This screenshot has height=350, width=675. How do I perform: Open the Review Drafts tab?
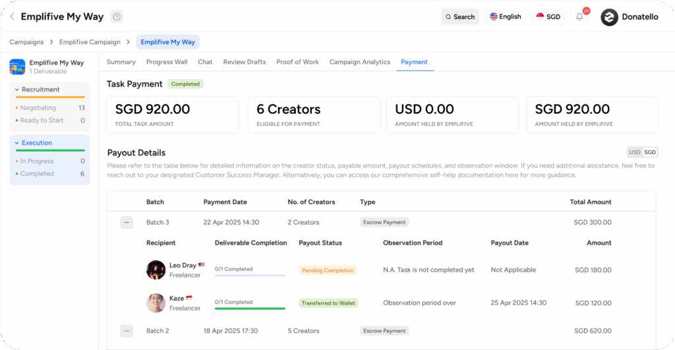click(x=245, y=62)
